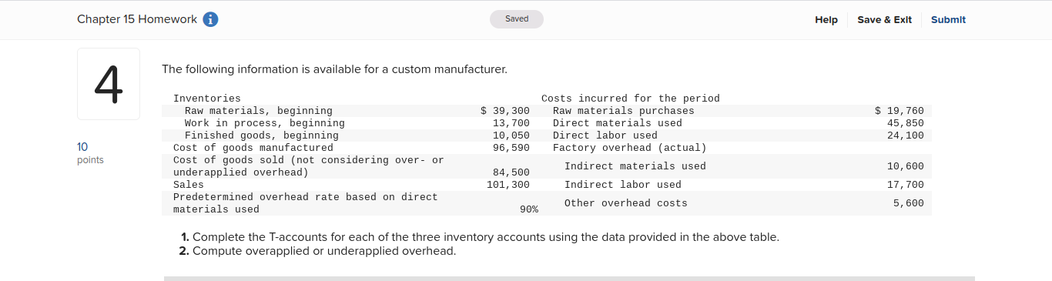The height and width of the screenshot is (281, 1052).
Task: Open the Help menu
Action: coord(826,19)
